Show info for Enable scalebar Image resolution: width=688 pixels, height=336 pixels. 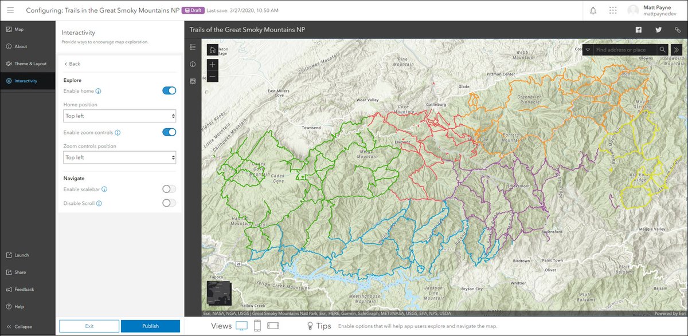click(x=104, y=189)
